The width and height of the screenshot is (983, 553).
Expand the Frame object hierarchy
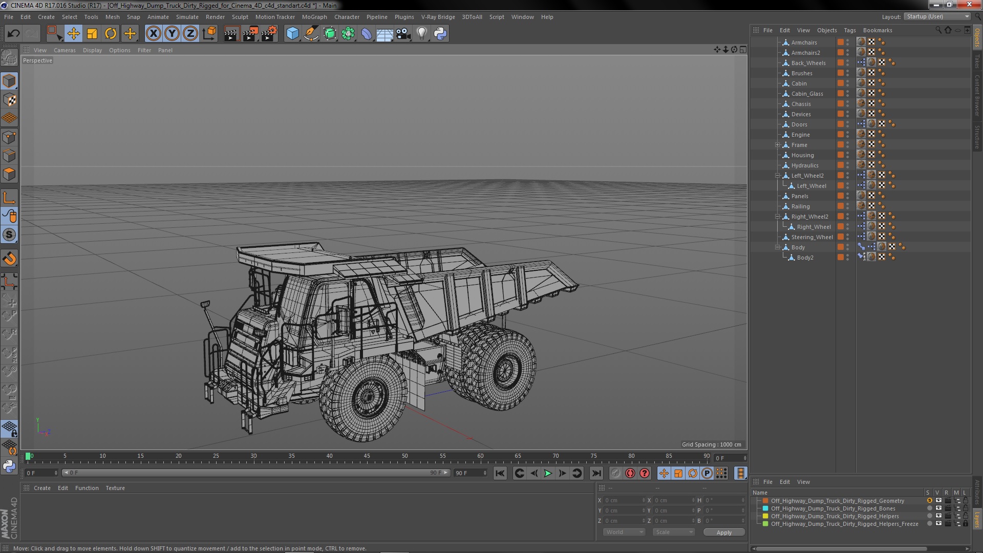coord(778,145)
